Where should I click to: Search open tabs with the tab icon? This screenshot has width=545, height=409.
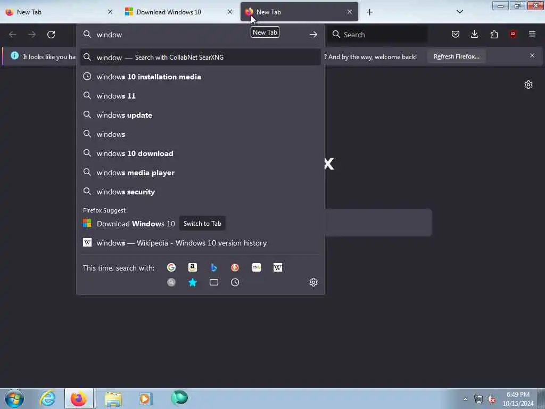(x=214, y=282)
